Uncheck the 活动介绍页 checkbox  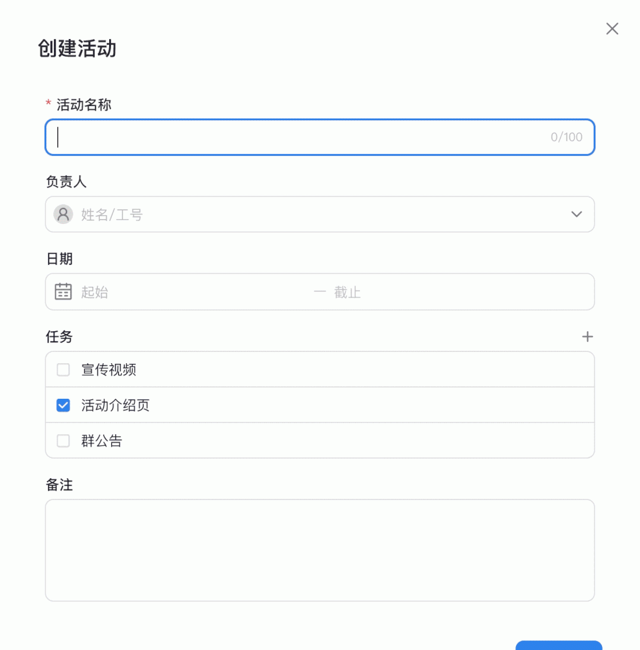click(x=63, y=405)
